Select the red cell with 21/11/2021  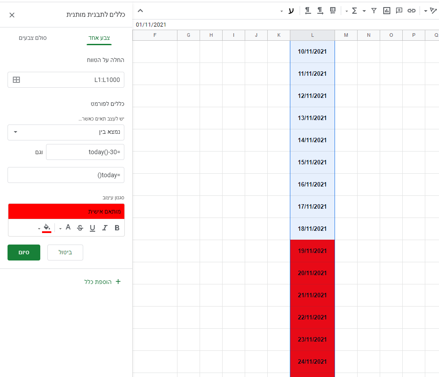[x=312, y=295]
